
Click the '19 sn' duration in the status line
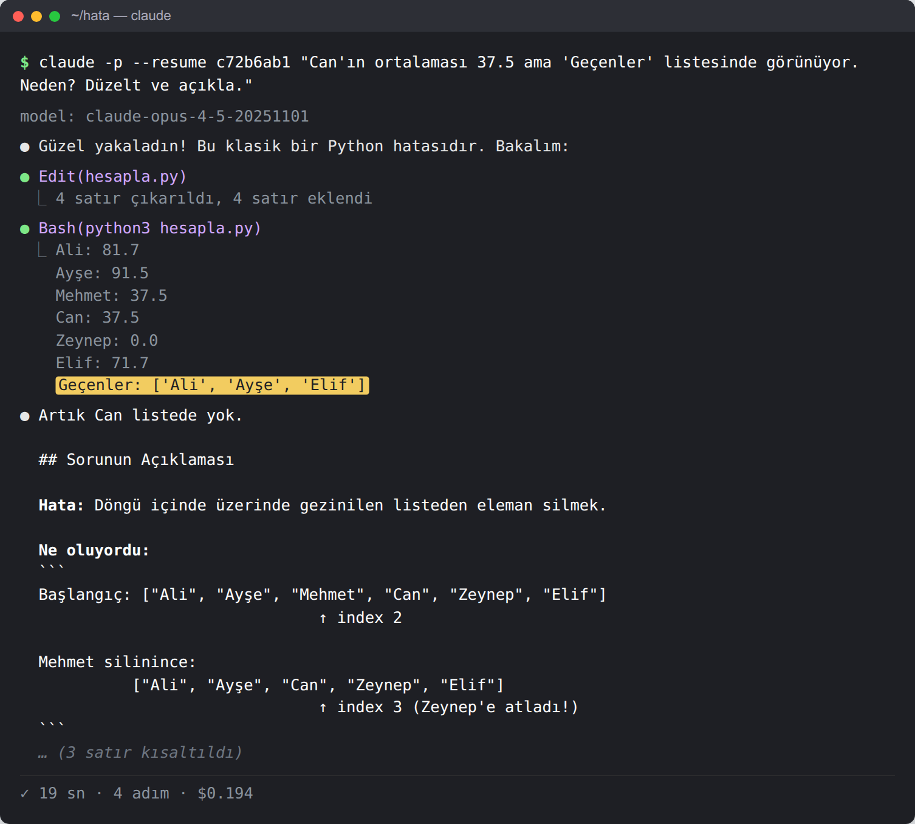(62, 793)
